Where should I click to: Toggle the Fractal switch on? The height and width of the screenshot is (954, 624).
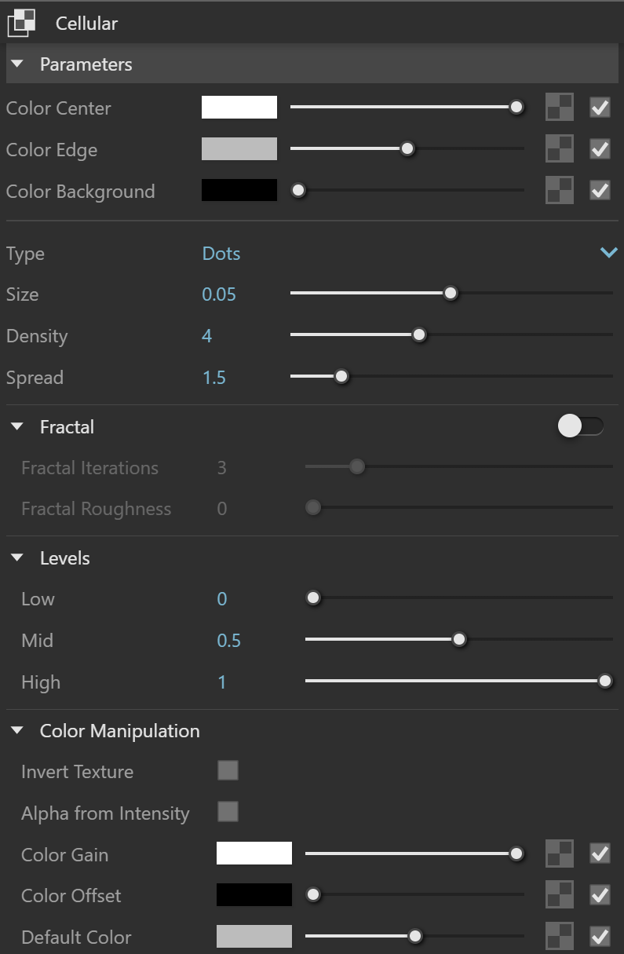tap(581, 426)
